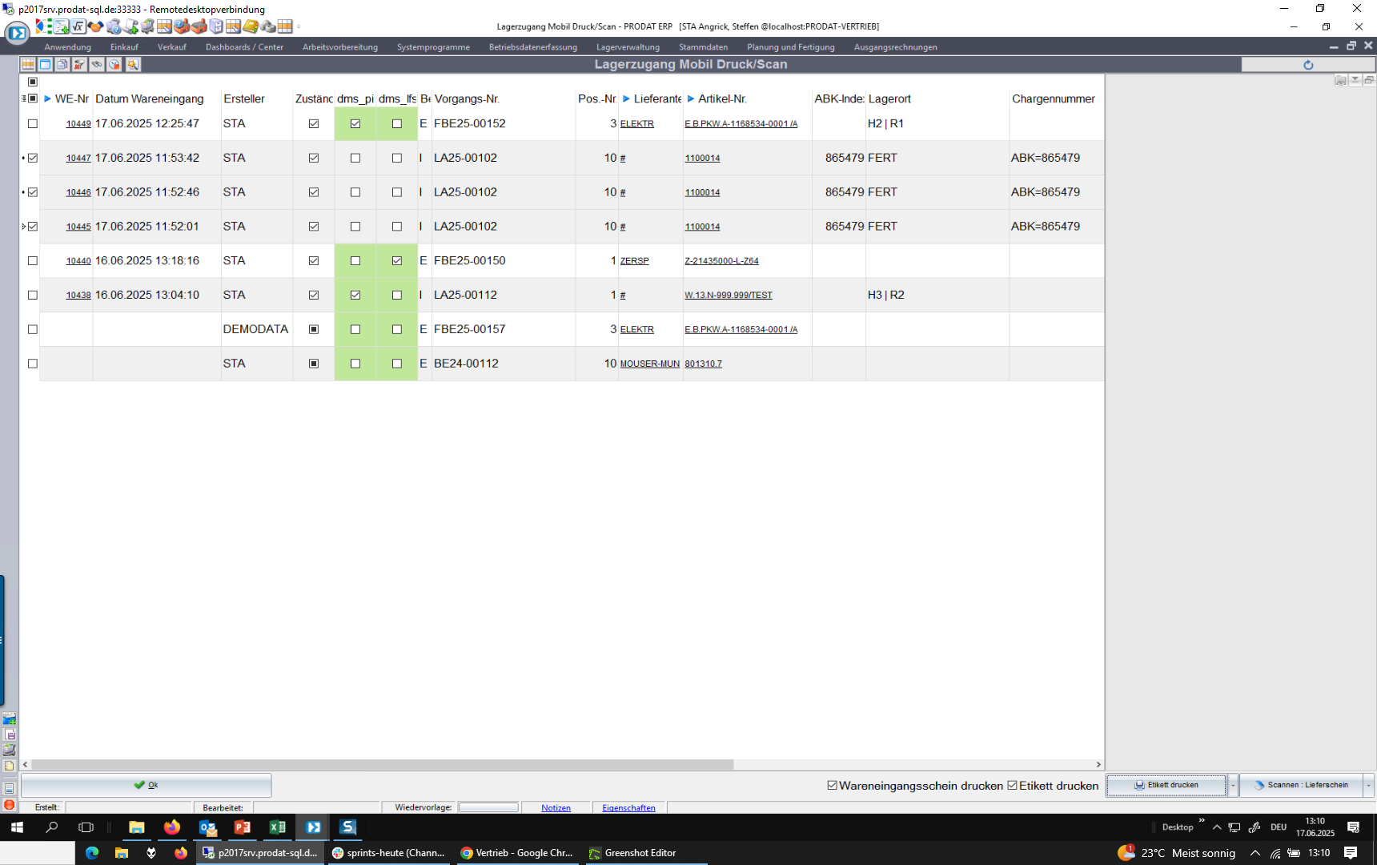Open the dropdown arrow beside Scannen Lieferschein
This screenshot has height=865, width=1377.
click(1368, 786)
